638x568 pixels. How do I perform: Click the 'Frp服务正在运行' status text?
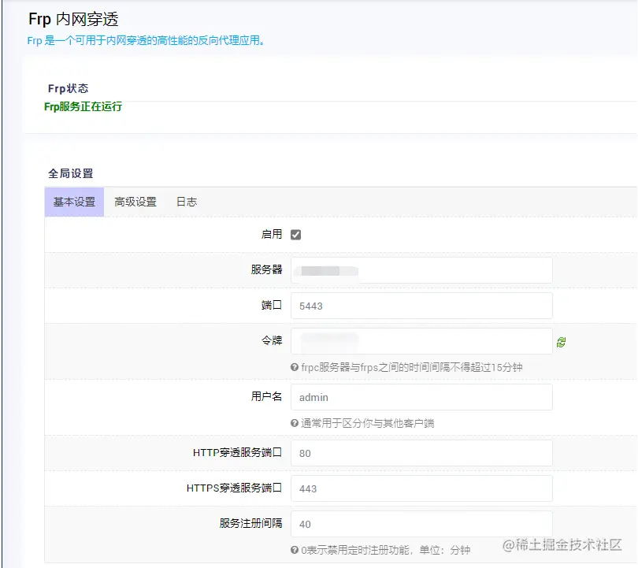coord(83,106)
